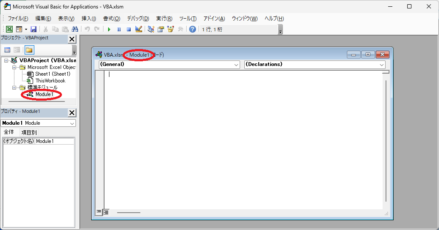Image resolution: width=439 pixels, height=230 pixels.
Task: Click the Break pause icon
Action: (x=119, y=29)
